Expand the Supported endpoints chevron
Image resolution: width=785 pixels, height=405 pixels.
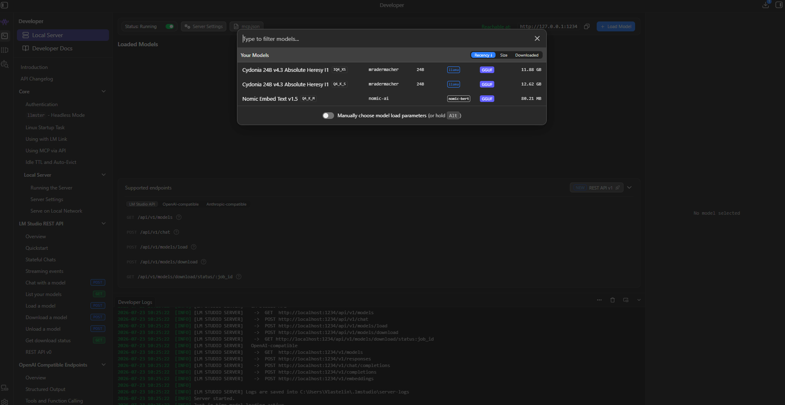click(x=629, y=187)
